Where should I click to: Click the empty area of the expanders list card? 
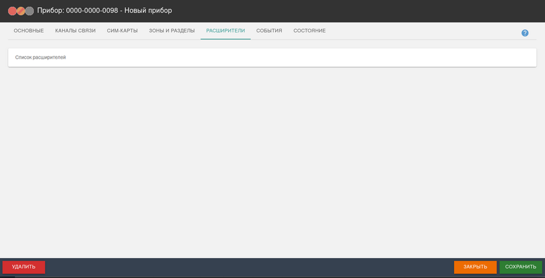tap(303, 58)
